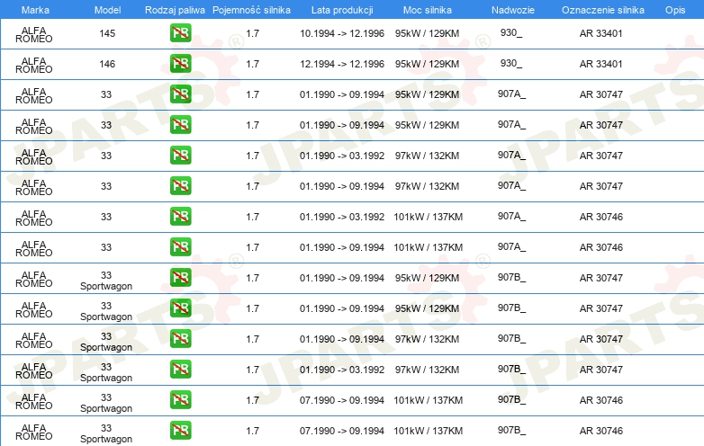
Task: Select the Model column header
Action: [106, 9]
